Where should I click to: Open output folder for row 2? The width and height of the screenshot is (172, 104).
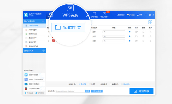tap(137, 36)
